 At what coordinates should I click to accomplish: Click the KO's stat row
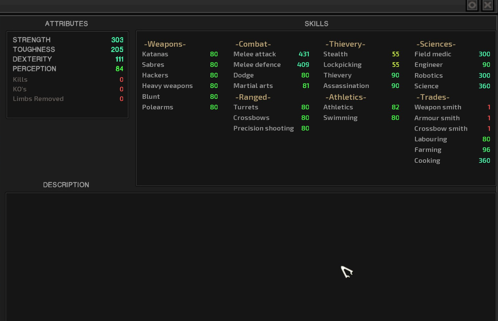pyautogui.click(x=68, y=89)
